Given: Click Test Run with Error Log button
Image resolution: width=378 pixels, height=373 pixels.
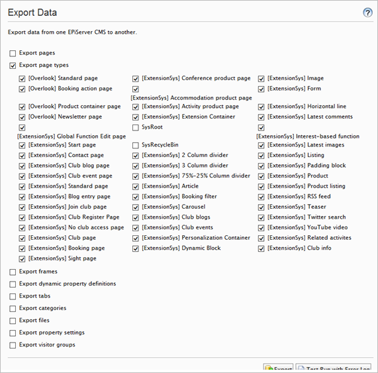Looking at the screenshot, I should (x=334, y=368).
